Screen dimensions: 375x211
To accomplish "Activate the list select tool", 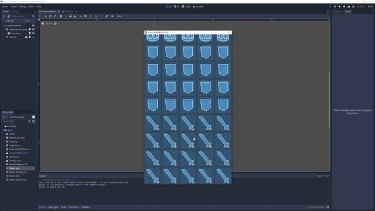I will 61,16.
